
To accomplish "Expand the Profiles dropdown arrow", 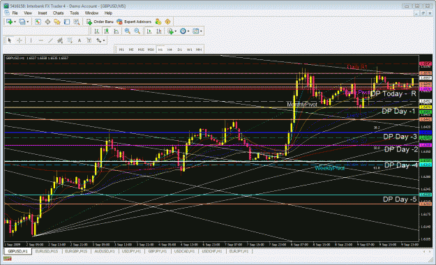I will pyautogui.click(x=27, y=22).
